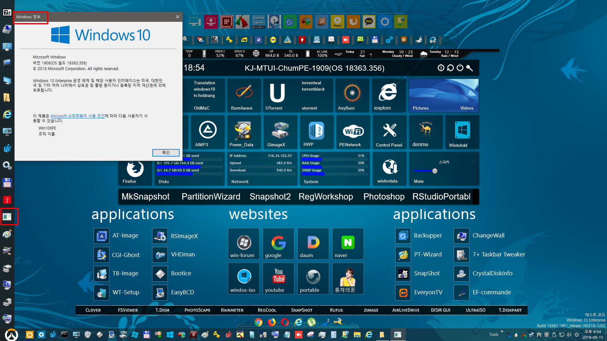
Task: Click the CLOVER button in the bottom strip
Action: 93,310
